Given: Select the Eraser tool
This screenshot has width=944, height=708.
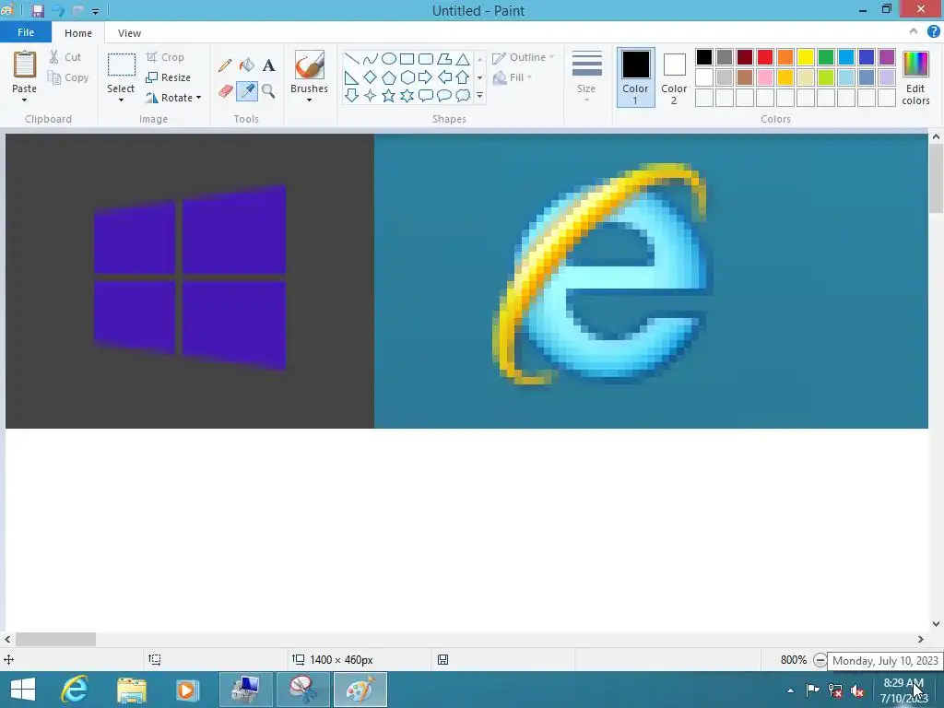Looking at the screenshot, I should (x=225, y=91).
